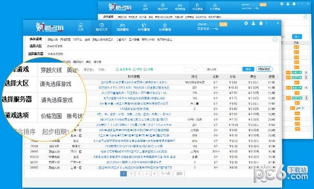The width and height of the screenshot is (314, 189).
Task: Click orange badge beside username in front window
Action: (x=223, y=25)
